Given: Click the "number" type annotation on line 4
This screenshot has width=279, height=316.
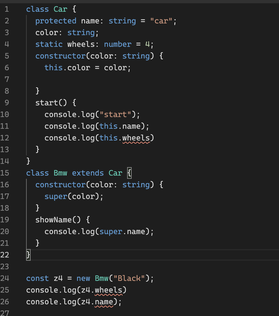Looking at the screenshot, I should (118, 44).
